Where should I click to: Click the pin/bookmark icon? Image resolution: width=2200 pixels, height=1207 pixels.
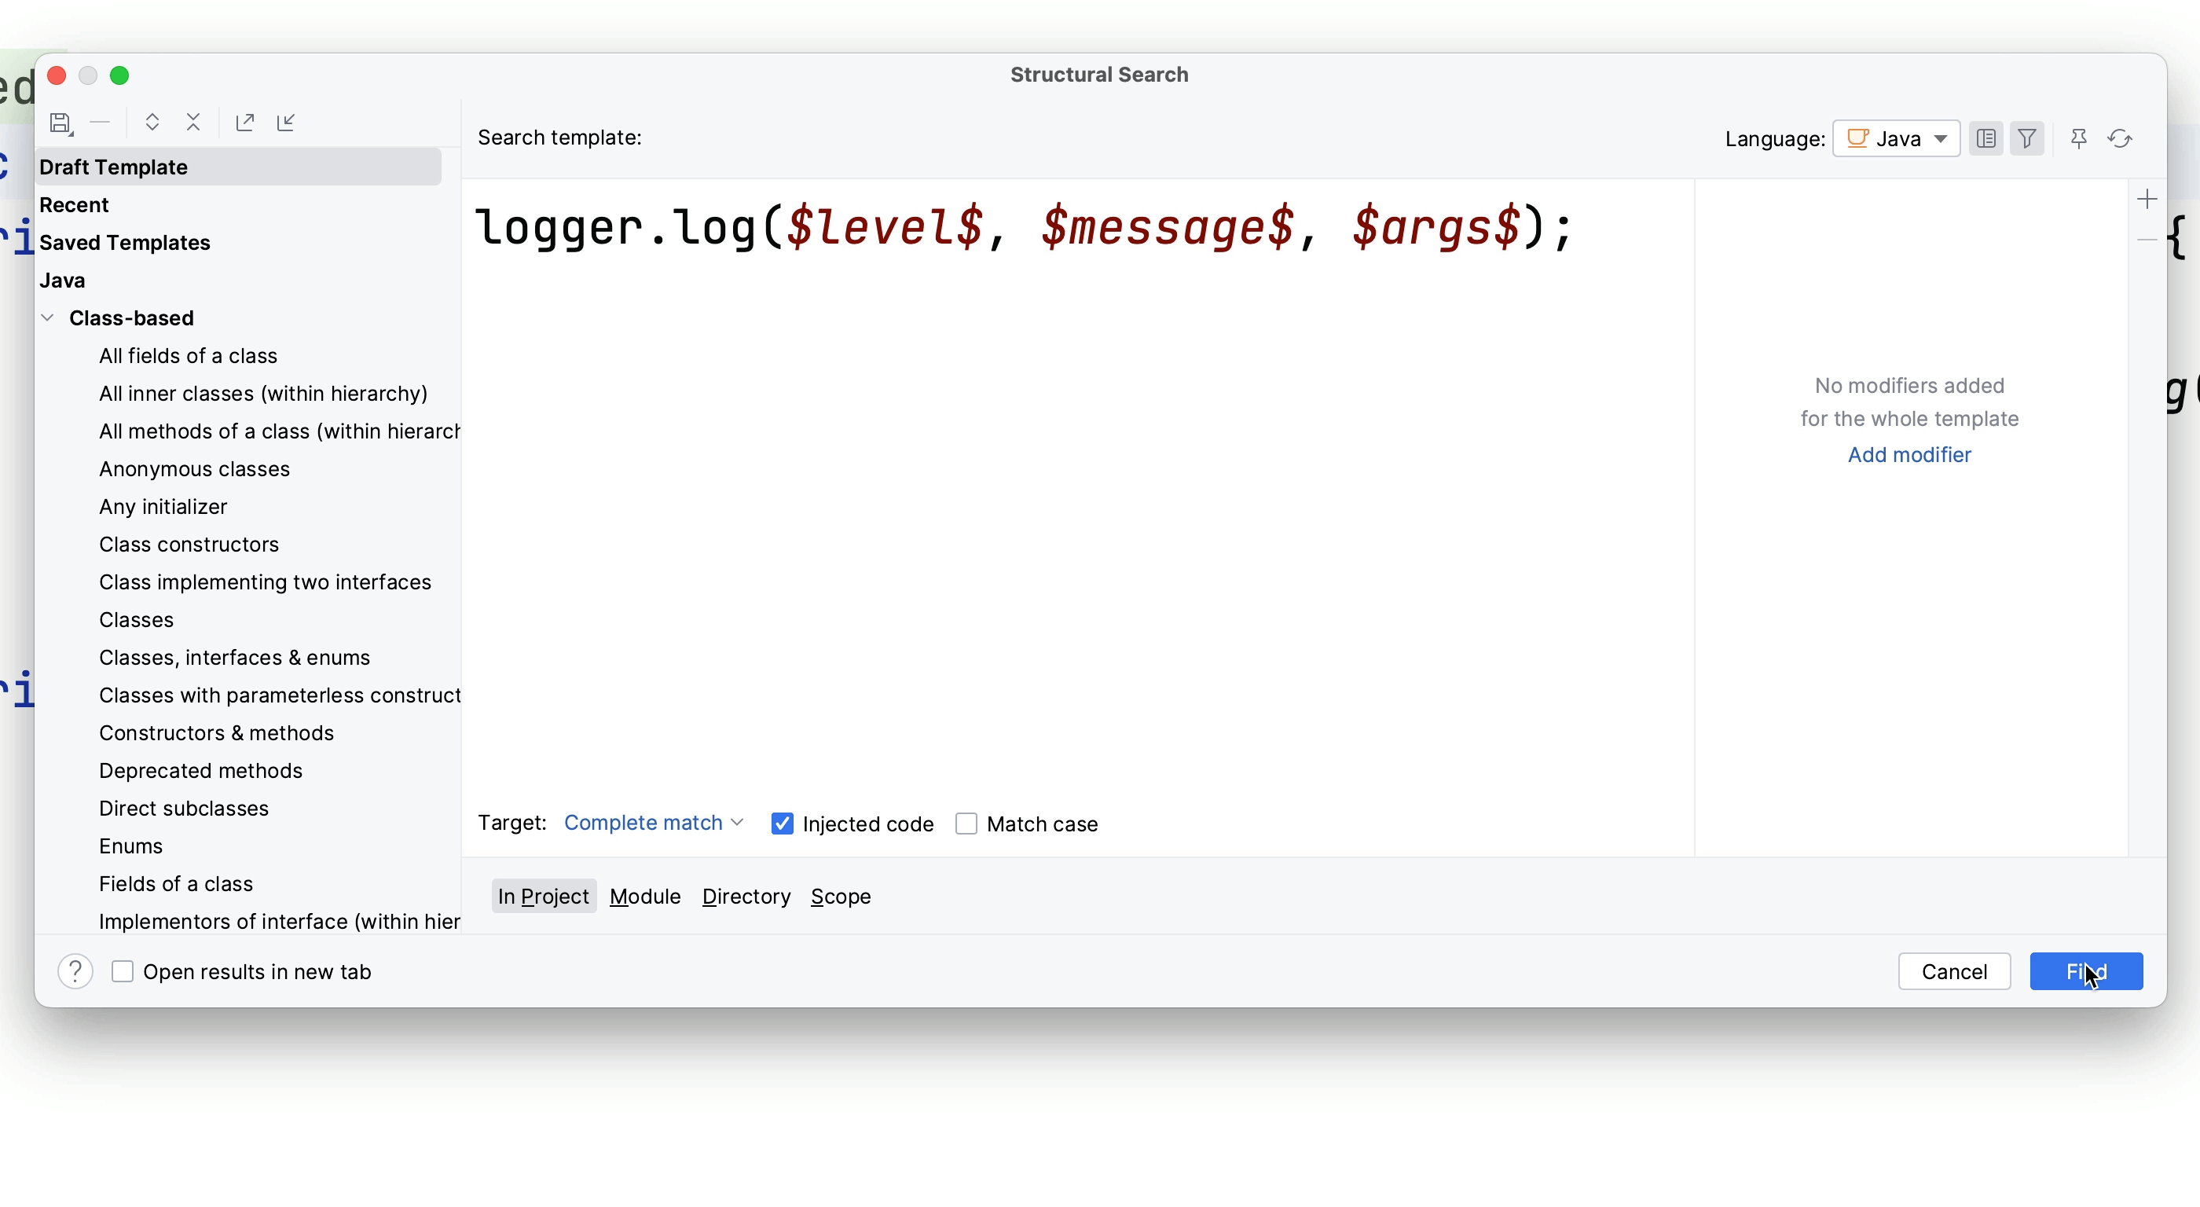tap(2078, 137)
